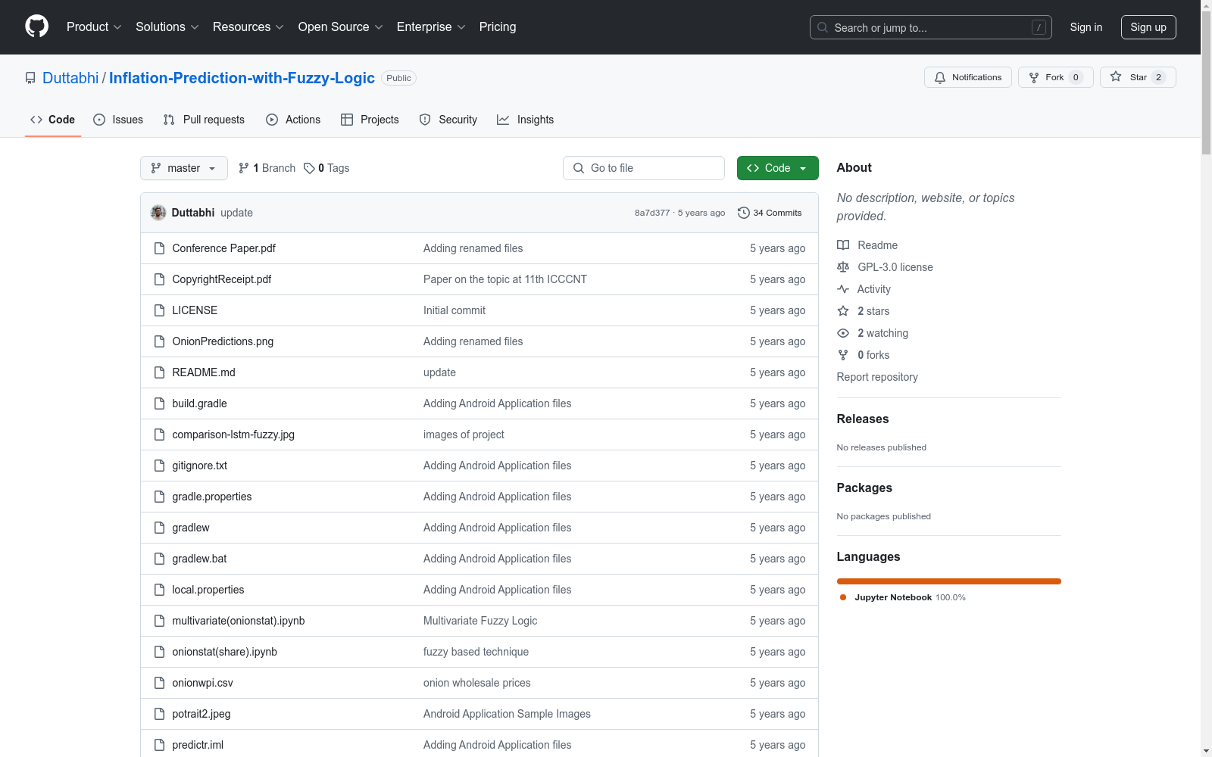Click the commit history clock icon

(744, 213)
